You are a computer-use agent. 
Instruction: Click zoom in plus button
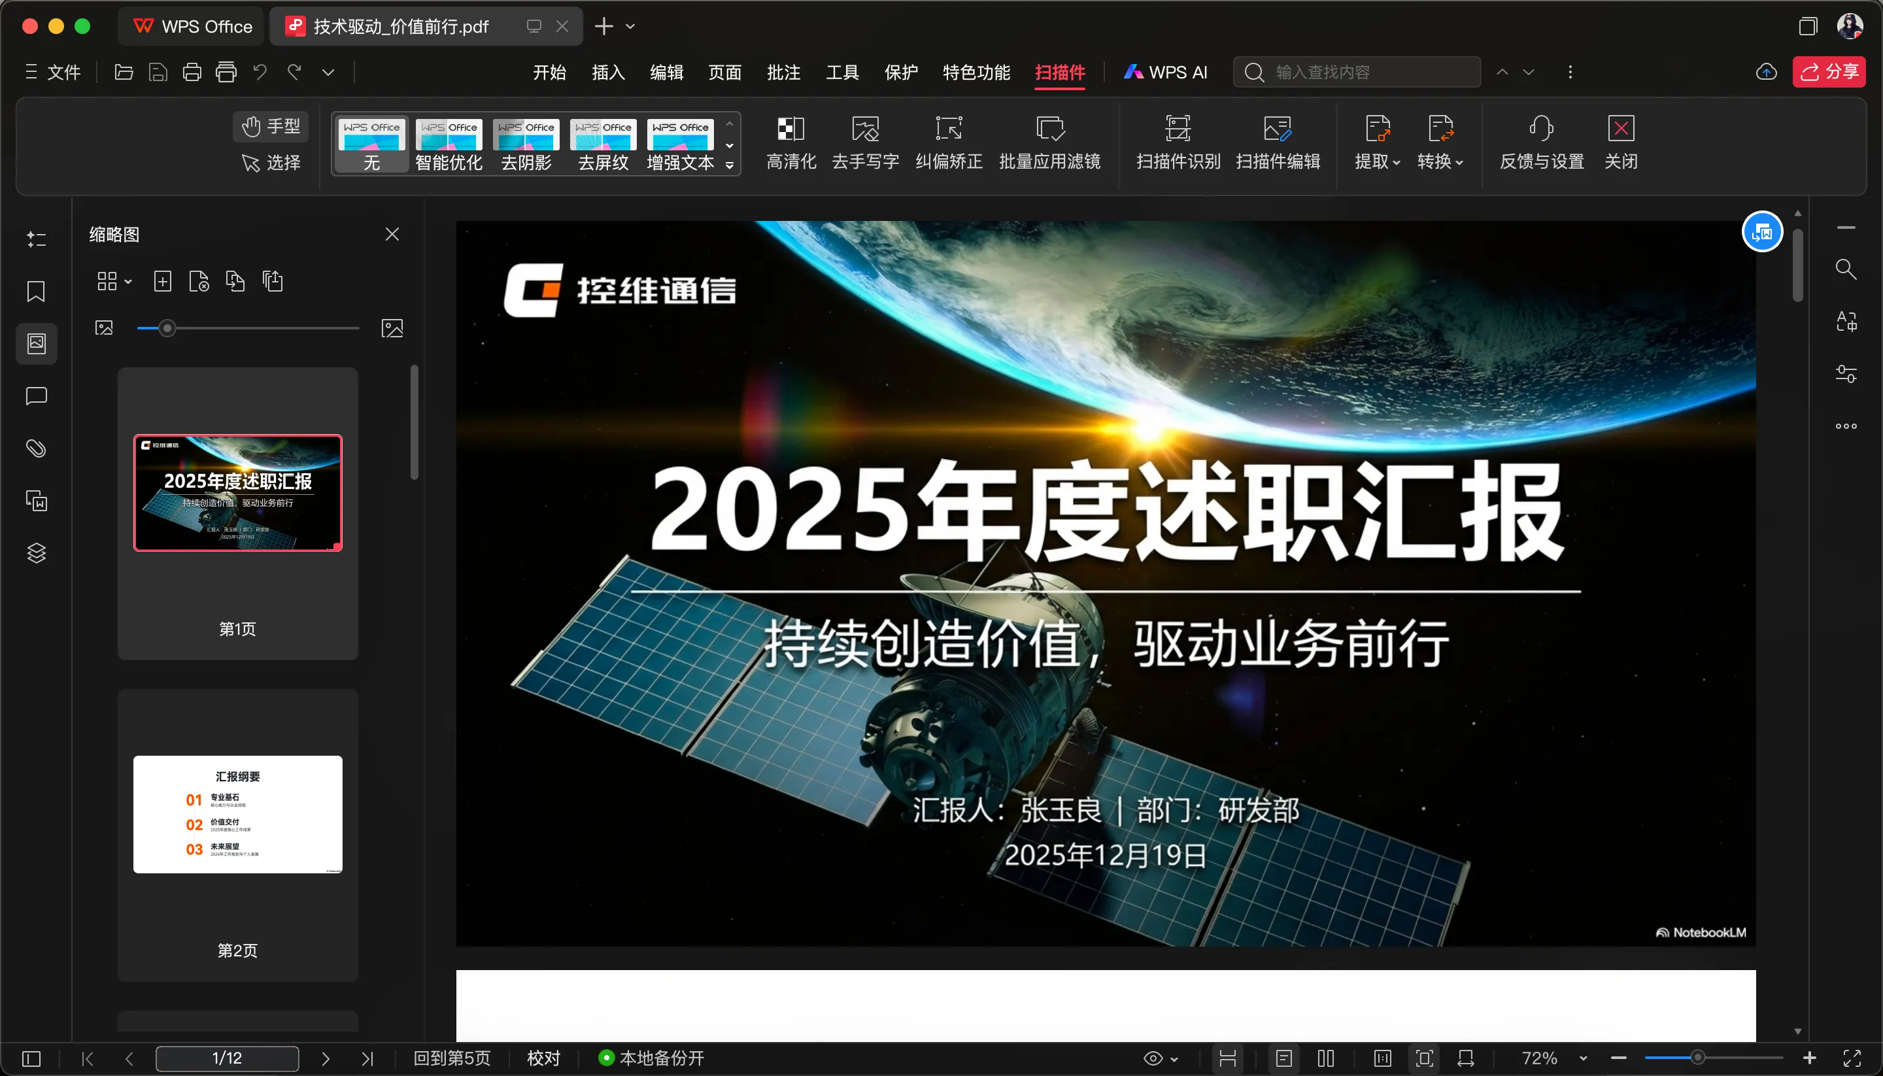click(x=1809, y=1058)
